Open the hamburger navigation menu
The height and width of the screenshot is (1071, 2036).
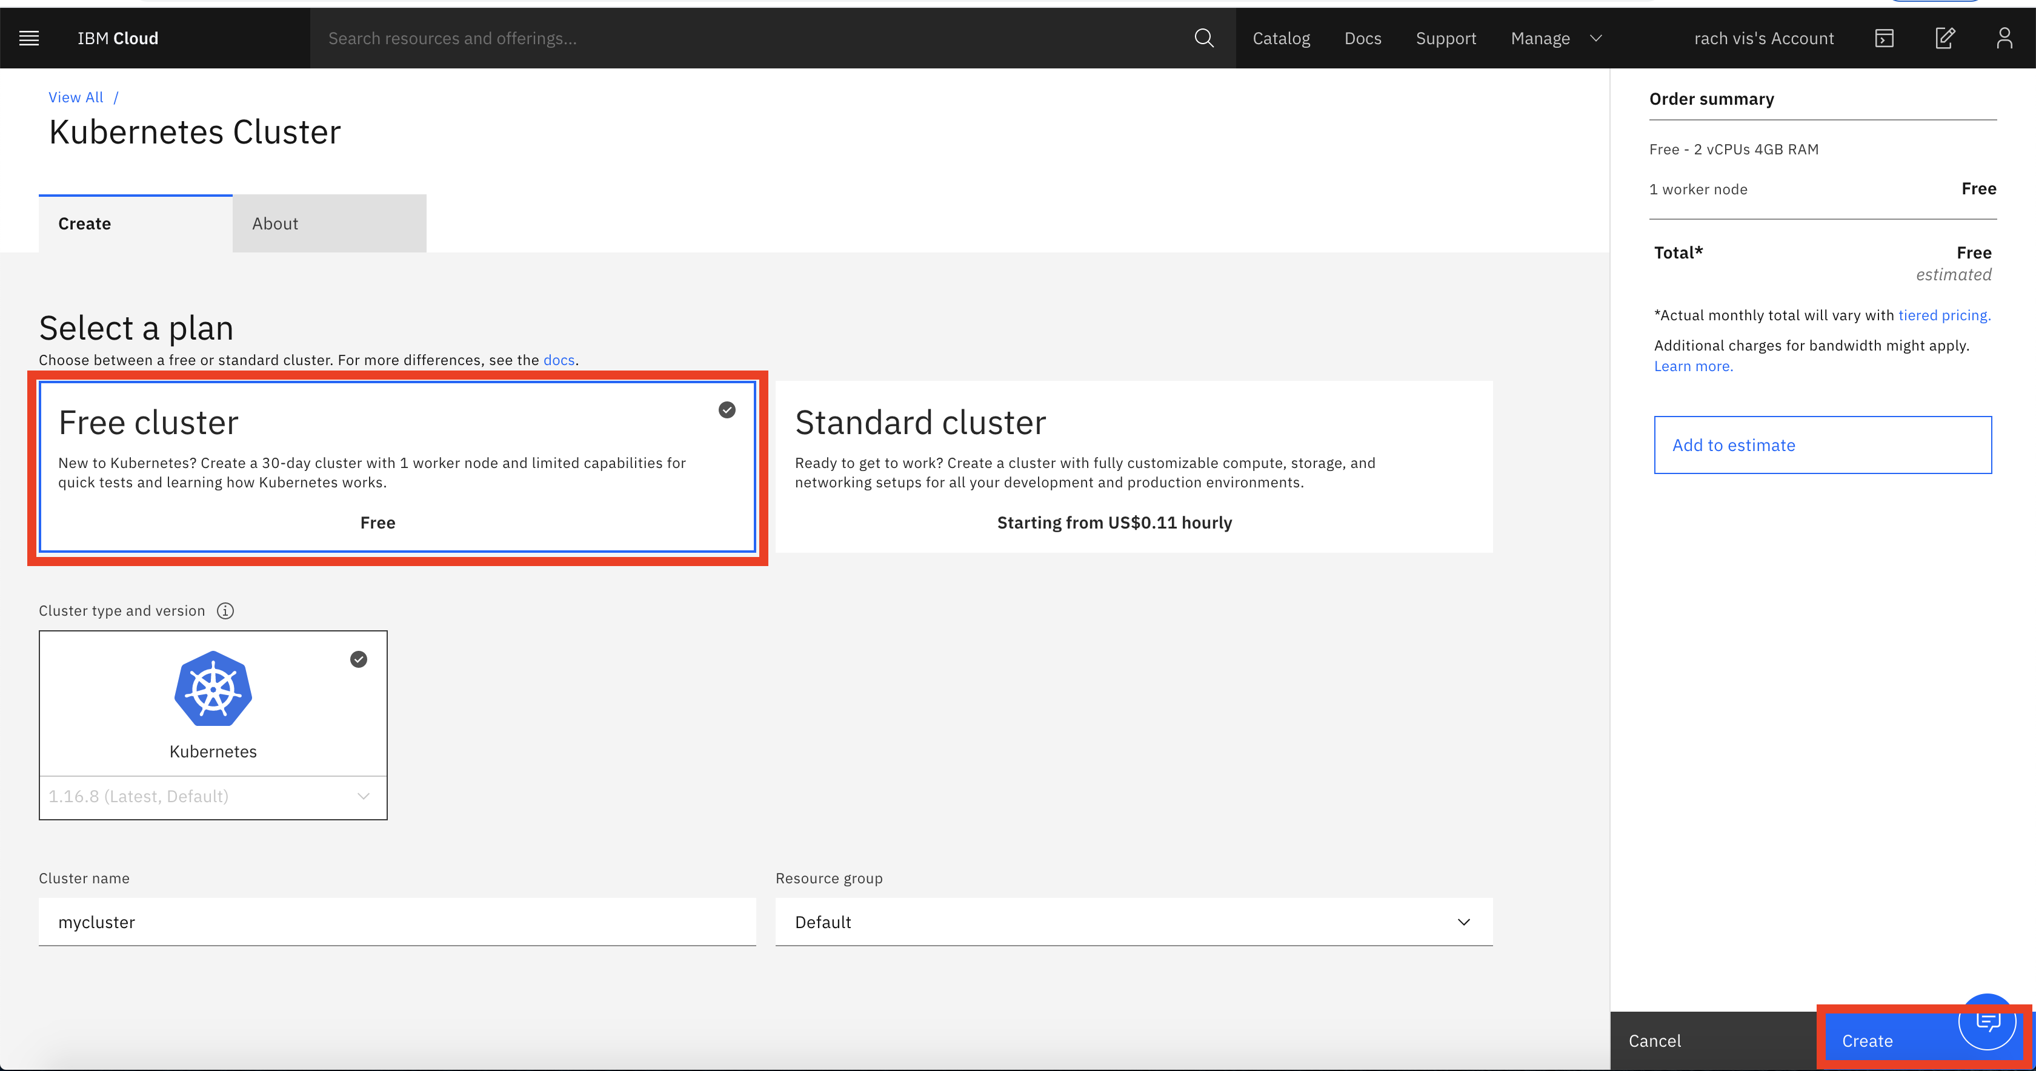[29, 38]
